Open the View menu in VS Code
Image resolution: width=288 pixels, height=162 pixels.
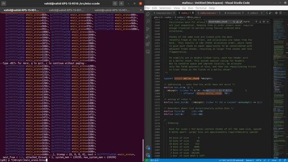click(177, 8)
